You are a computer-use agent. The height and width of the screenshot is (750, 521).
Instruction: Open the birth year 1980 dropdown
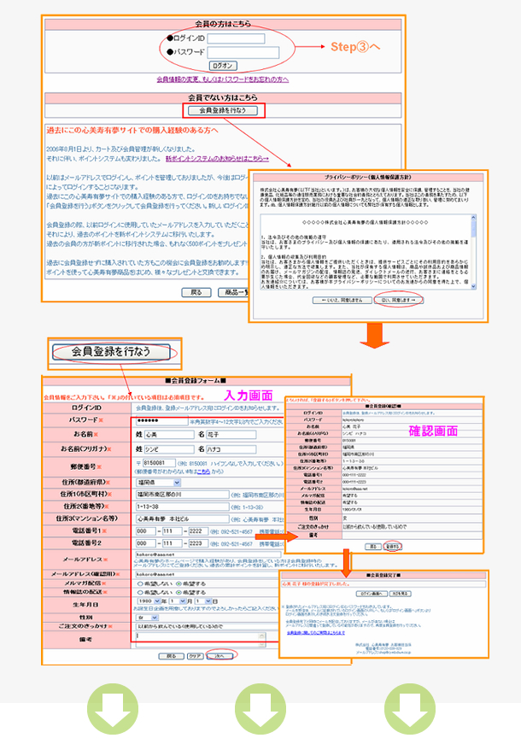pyautogui.click(x=149, y=601)
